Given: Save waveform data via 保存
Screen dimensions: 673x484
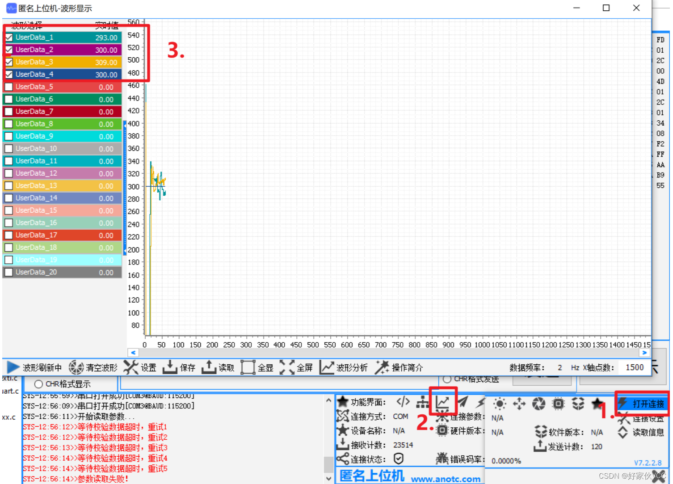Looking at the screenshot, I should [179, 367].
